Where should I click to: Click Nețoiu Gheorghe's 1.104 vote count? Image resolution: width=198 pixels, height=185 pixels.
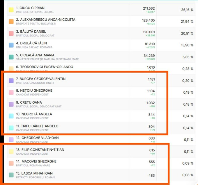pyautogui.click(x=151, y=91)
